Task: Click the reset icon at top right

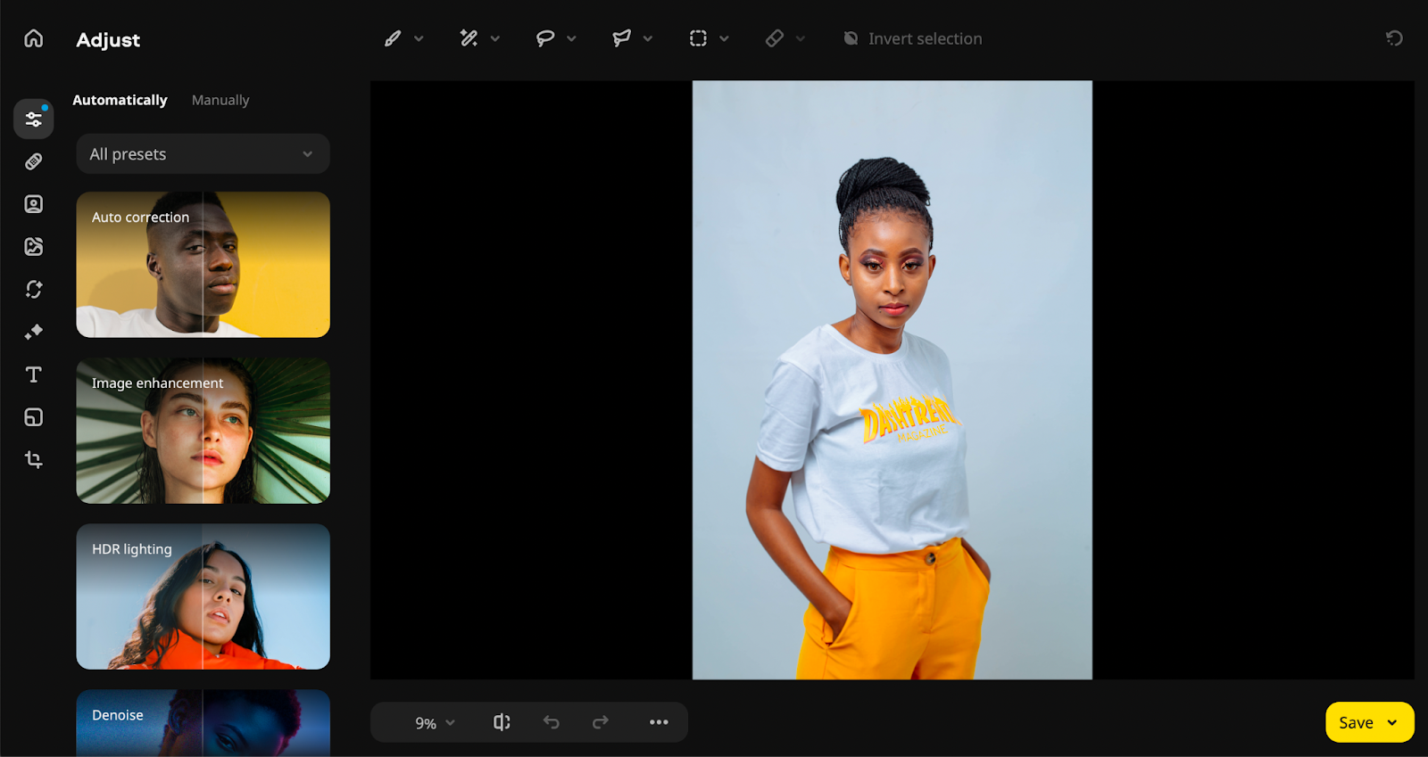Action: point(1394,38)
